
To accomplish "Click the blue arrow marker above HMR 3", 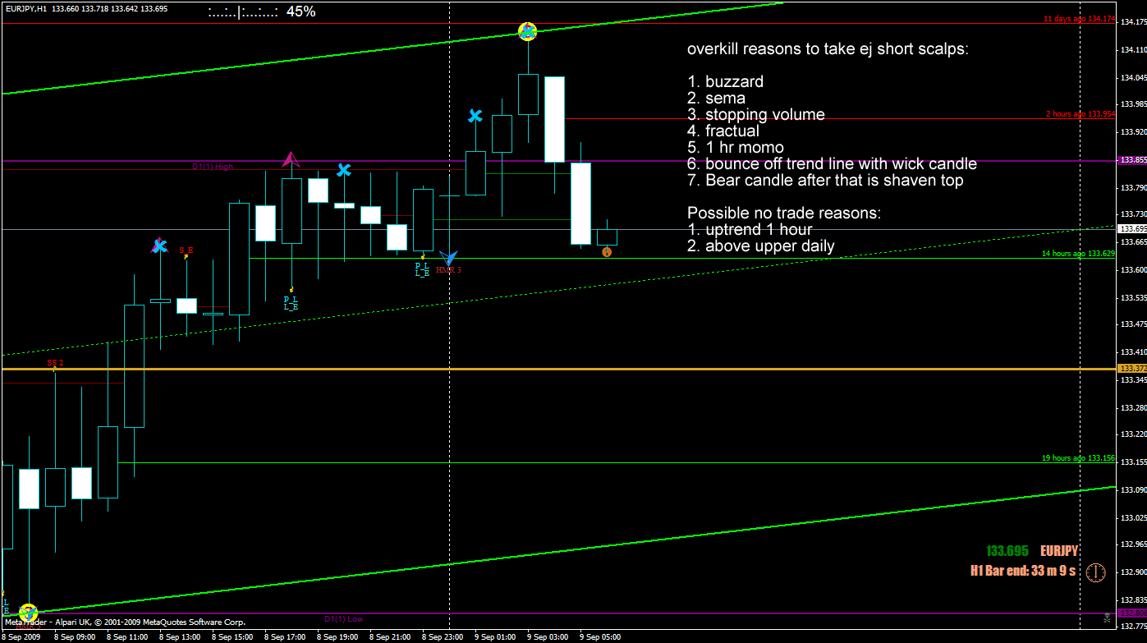I will click(x=449, y=258).
